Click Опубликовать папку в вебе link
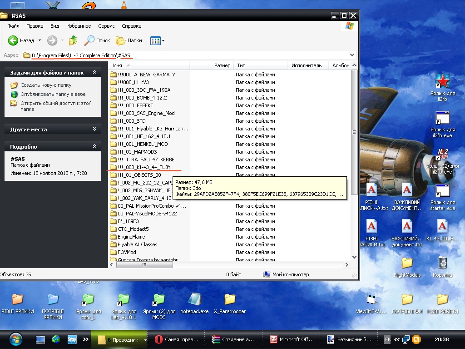This screenshot has height=349, width=465. (53, 94)
